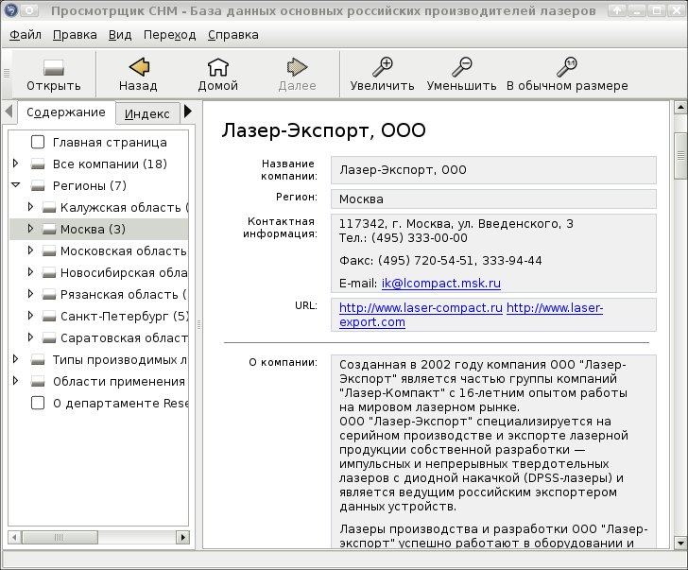This screenshot has height=570, width=688.
Task: Open the ik@lcompact.msk.ru email link
Action: [x=441, y=283]
